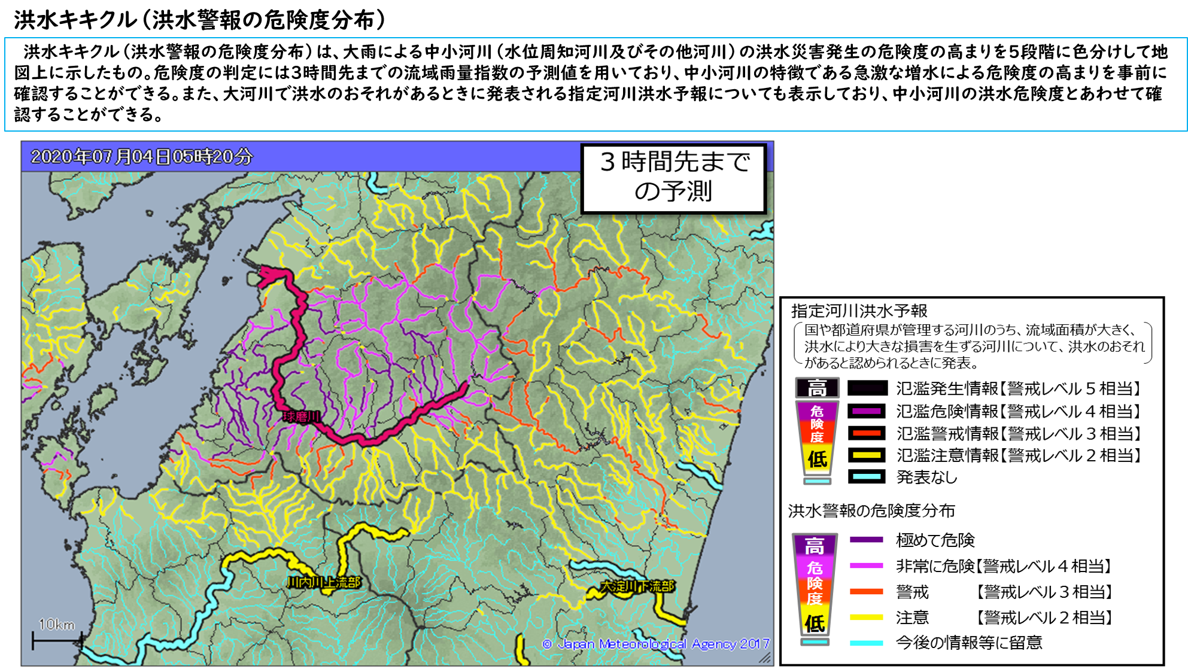Click the resize grip at map corner
Image resolution: width=1188 pixels, height=672 pixels.
click(765, 658)
